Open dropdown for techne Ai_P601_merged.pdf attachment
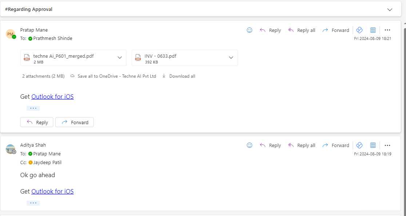This screenshot has height=216, width=406. point(120,58)
